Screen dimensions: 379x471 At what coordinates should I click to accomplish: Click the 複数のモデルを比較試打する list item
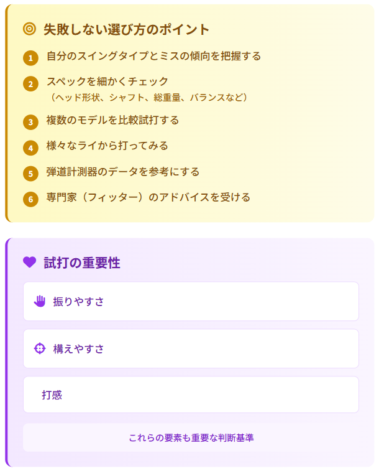click(x=112, y=120)
